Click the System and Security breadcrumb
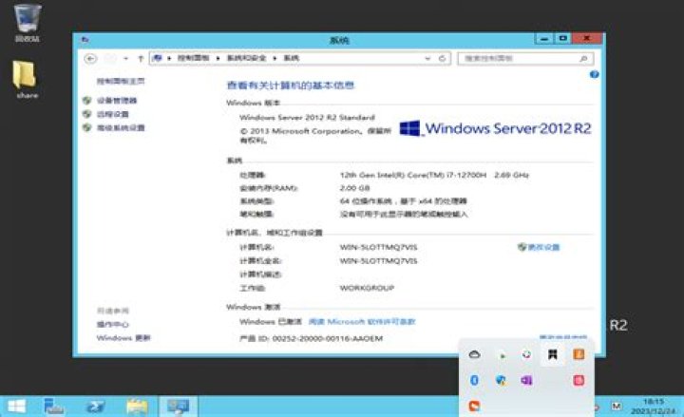This screenshot has height=417, width=684. pyautogui.click(x=246, y=58)
